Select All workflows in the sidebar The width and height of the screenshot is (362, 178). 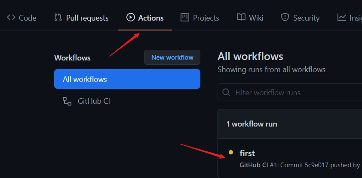[127, 79]
